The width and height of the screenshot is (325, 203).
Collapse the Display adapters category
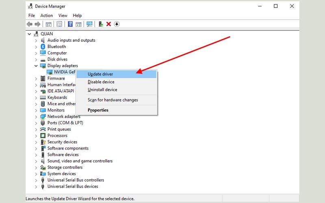[36, 66]
